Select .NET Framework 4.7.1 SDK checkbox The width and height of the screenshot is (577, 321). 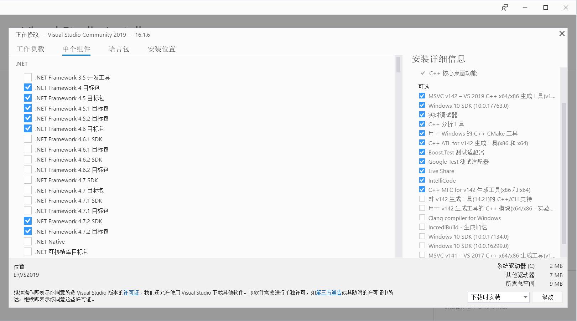[28, 200]
